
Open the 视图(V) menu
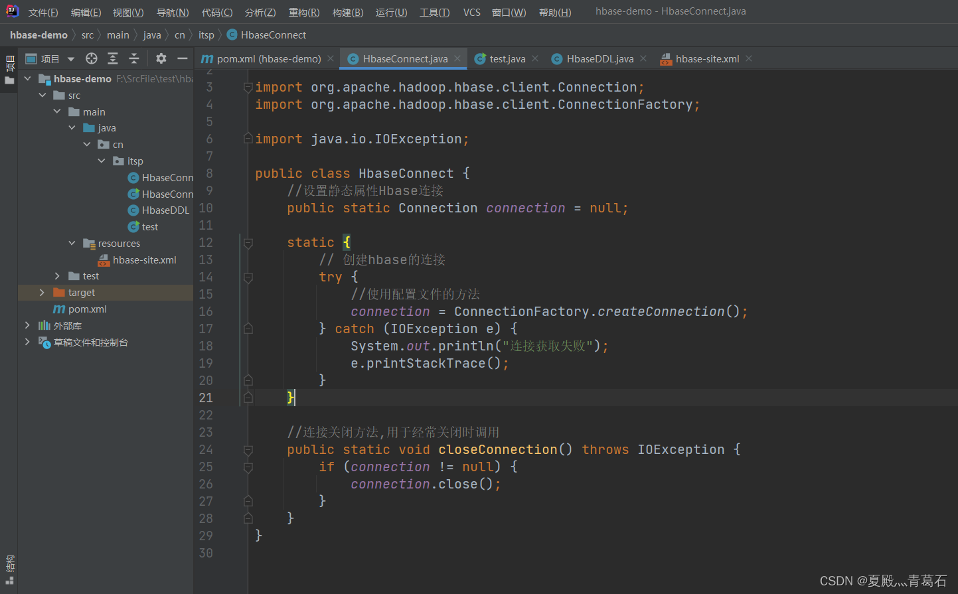click(x=128, y=12)
